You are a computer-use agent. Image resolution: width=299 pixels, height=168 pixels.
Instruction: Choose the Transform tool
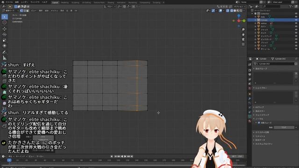(x=5, y=46)
